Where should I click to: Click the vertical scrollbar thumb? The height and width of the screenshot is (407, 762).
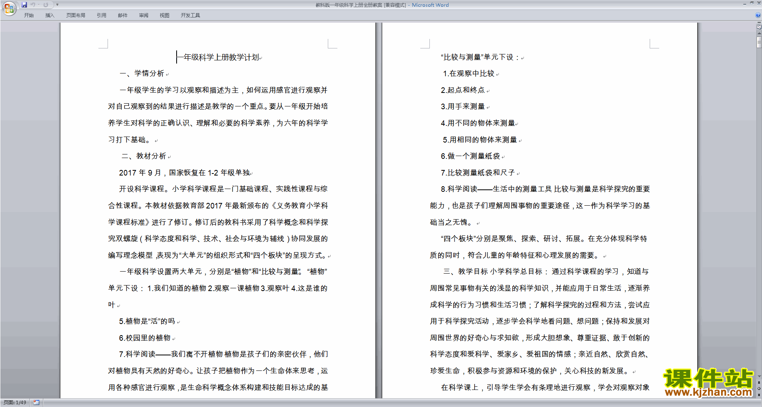point(759,43)
